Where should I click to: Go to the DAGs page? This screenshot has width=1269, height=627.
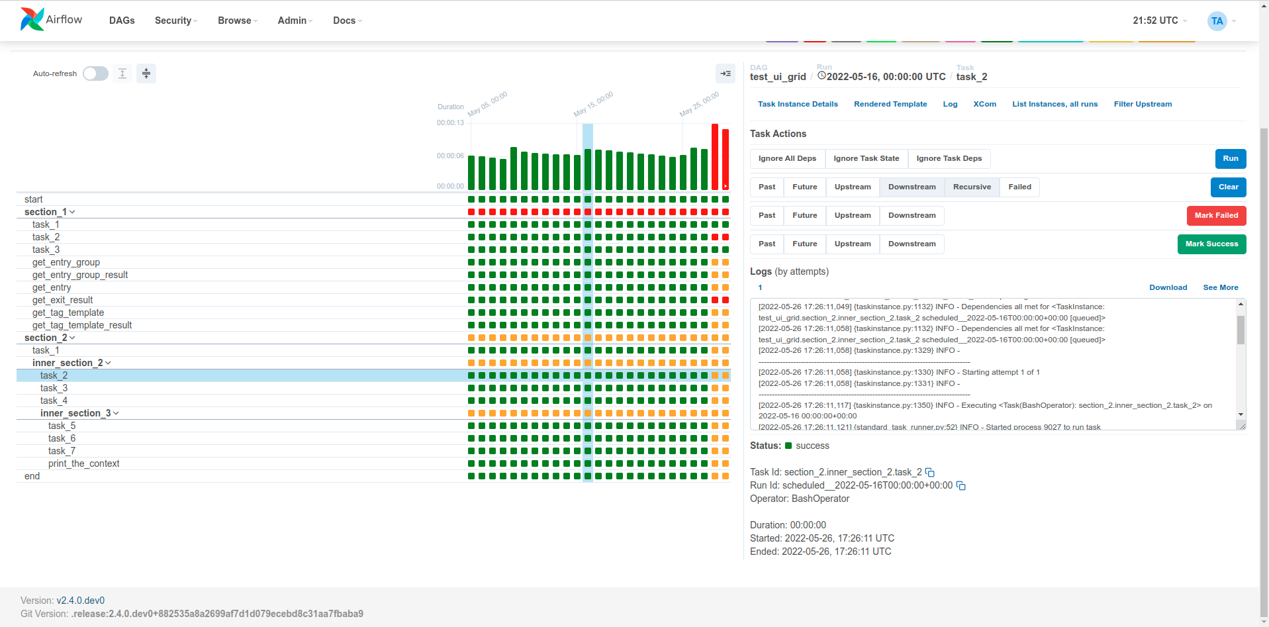pos(122,21)
